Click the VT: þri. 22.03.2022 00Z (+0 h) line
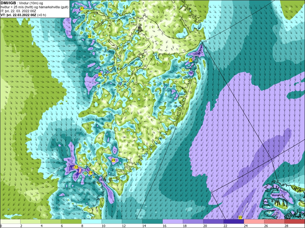 click(23, 15)
